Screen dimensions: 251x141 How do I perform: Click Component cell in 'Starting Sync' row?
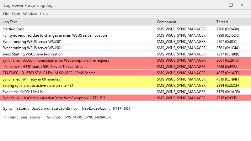click(181, 29)
